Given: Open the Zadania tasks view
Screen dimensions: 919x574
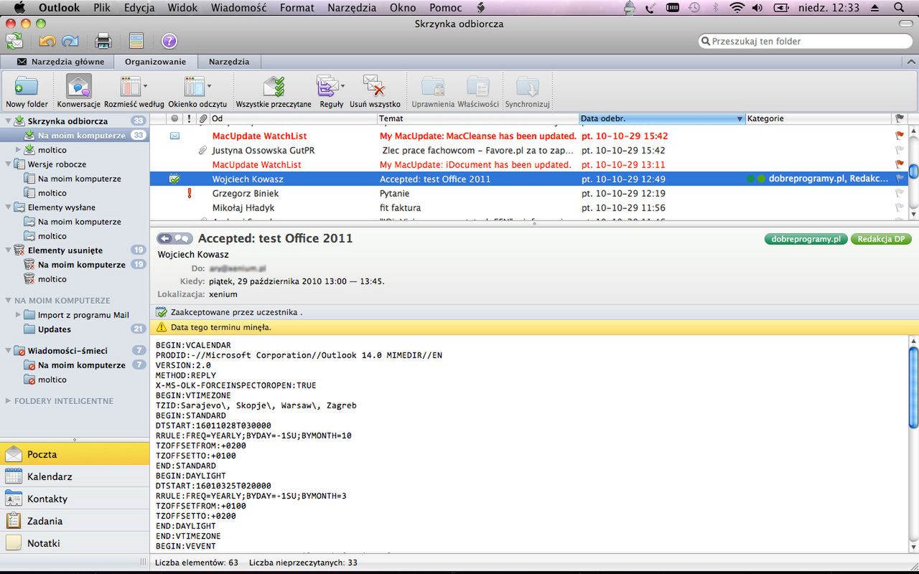Looking at the screenshot, I should [x=75, y=521].
